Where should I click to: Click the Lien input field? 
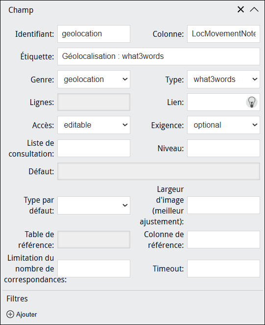(223, 102)
